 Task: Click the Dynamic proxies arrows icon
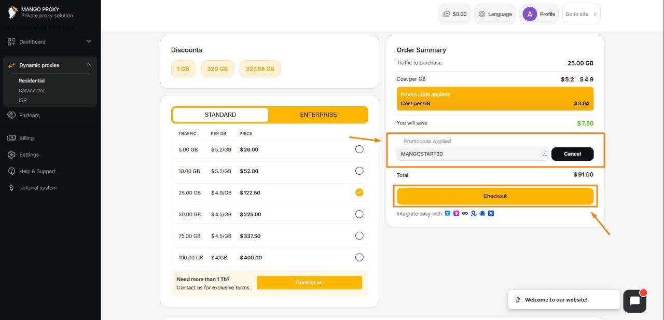[x=11, y=65]
